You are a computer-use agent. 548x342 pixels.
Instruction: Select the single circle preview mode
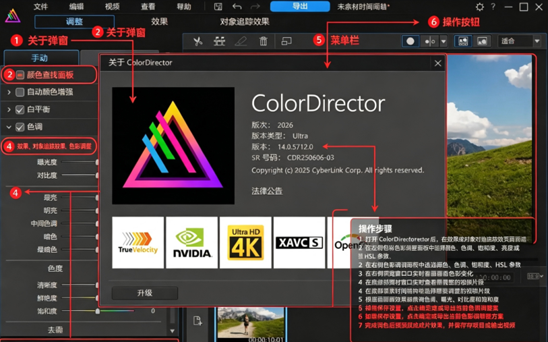pos(410,41)
